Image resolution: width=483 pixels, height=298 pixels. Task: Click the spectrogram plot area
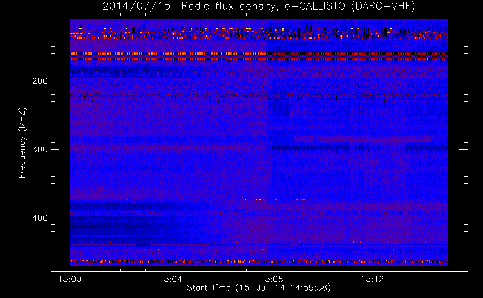pyautogui.click(x=259, y=142)
